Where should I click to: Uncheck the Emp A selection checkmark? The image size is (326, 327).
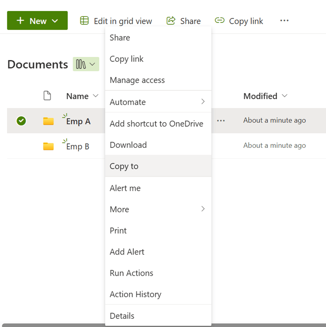21,121
